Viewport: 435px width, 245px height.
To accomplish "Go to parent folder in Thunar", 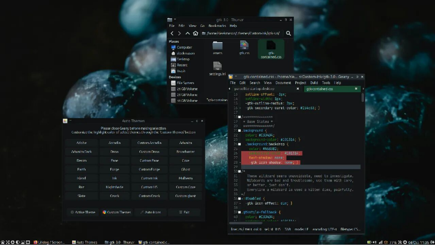I will (x=188, y=33).
